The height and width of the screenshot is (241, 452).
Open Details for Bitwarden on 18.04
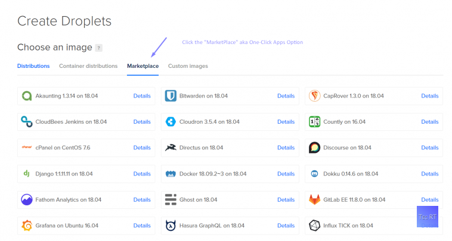pyautogui.click(x=286, y=96)
